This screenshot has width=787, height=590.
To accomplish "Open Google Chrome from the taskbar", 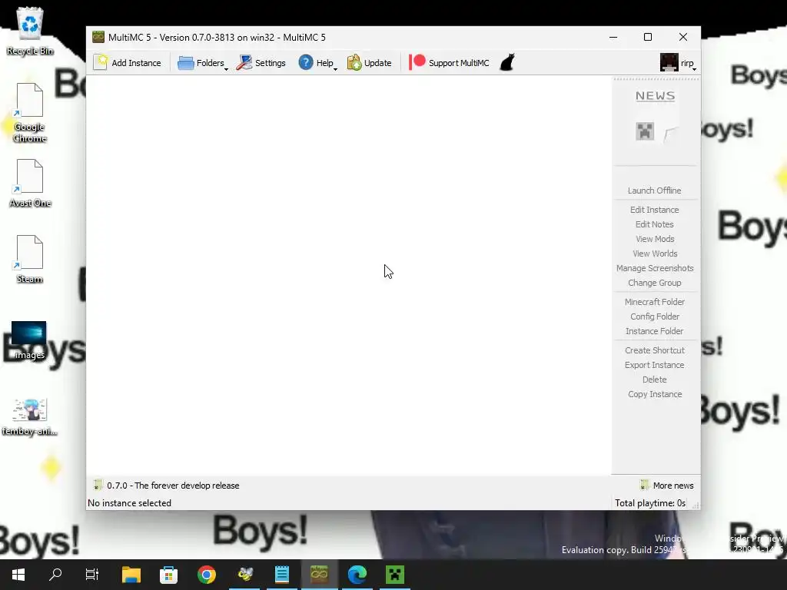I will 206,575.
